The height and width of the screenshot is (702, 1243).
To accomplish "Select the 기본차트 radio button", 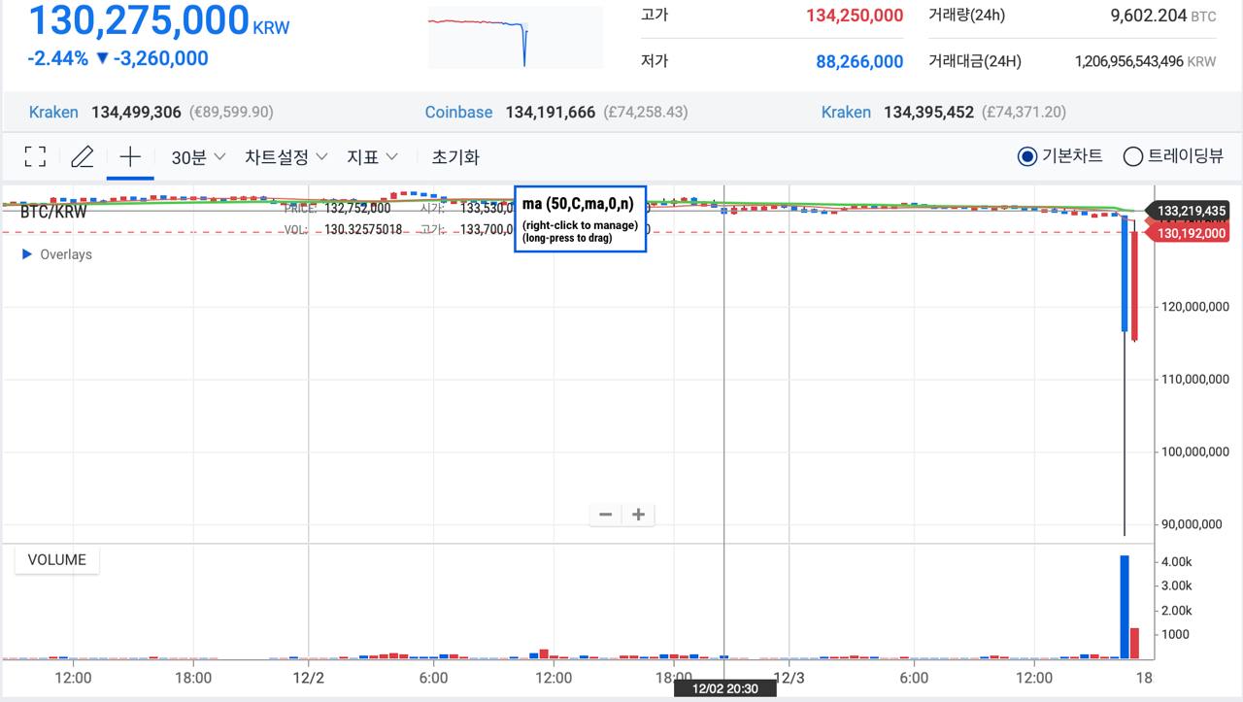I will pyautogui.click(x=1027, y=156).
